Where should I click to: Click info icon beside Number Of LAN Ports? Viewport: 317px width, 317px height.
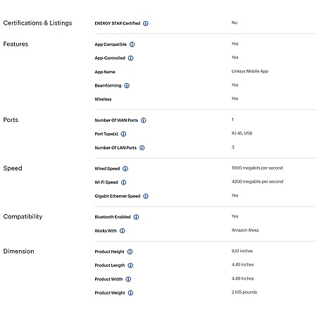click(142, 148)
